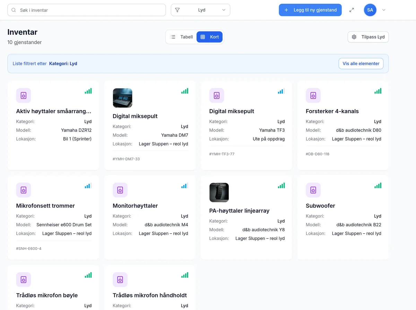Click tag #YMH-DM7-33
Screen dimensions: 416x310
126,159
